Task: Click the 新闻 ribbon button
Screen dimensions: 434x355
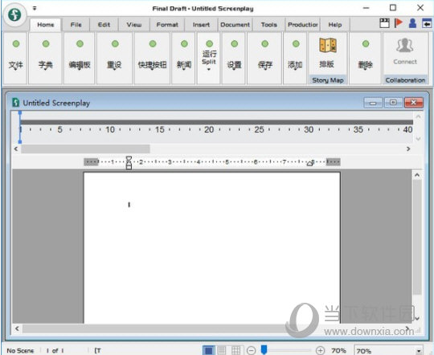Action: pos(184,58)
